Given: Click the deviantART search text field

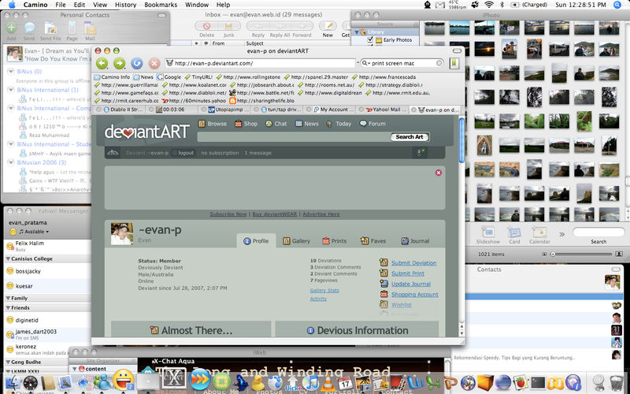Looking at the screenshot, I should click(294, 136).
